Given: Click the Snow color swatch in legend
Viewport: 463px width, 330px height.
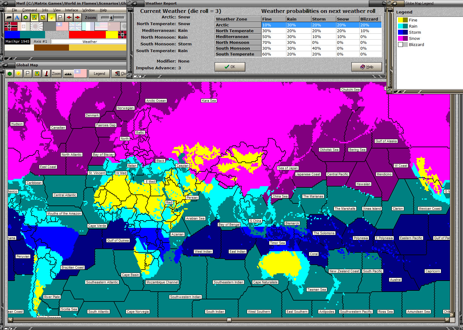Looking at the screenshot, I should 403,38.
